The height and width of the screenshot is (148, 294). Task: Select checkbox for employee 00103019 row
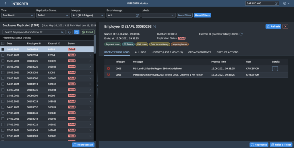3,84
